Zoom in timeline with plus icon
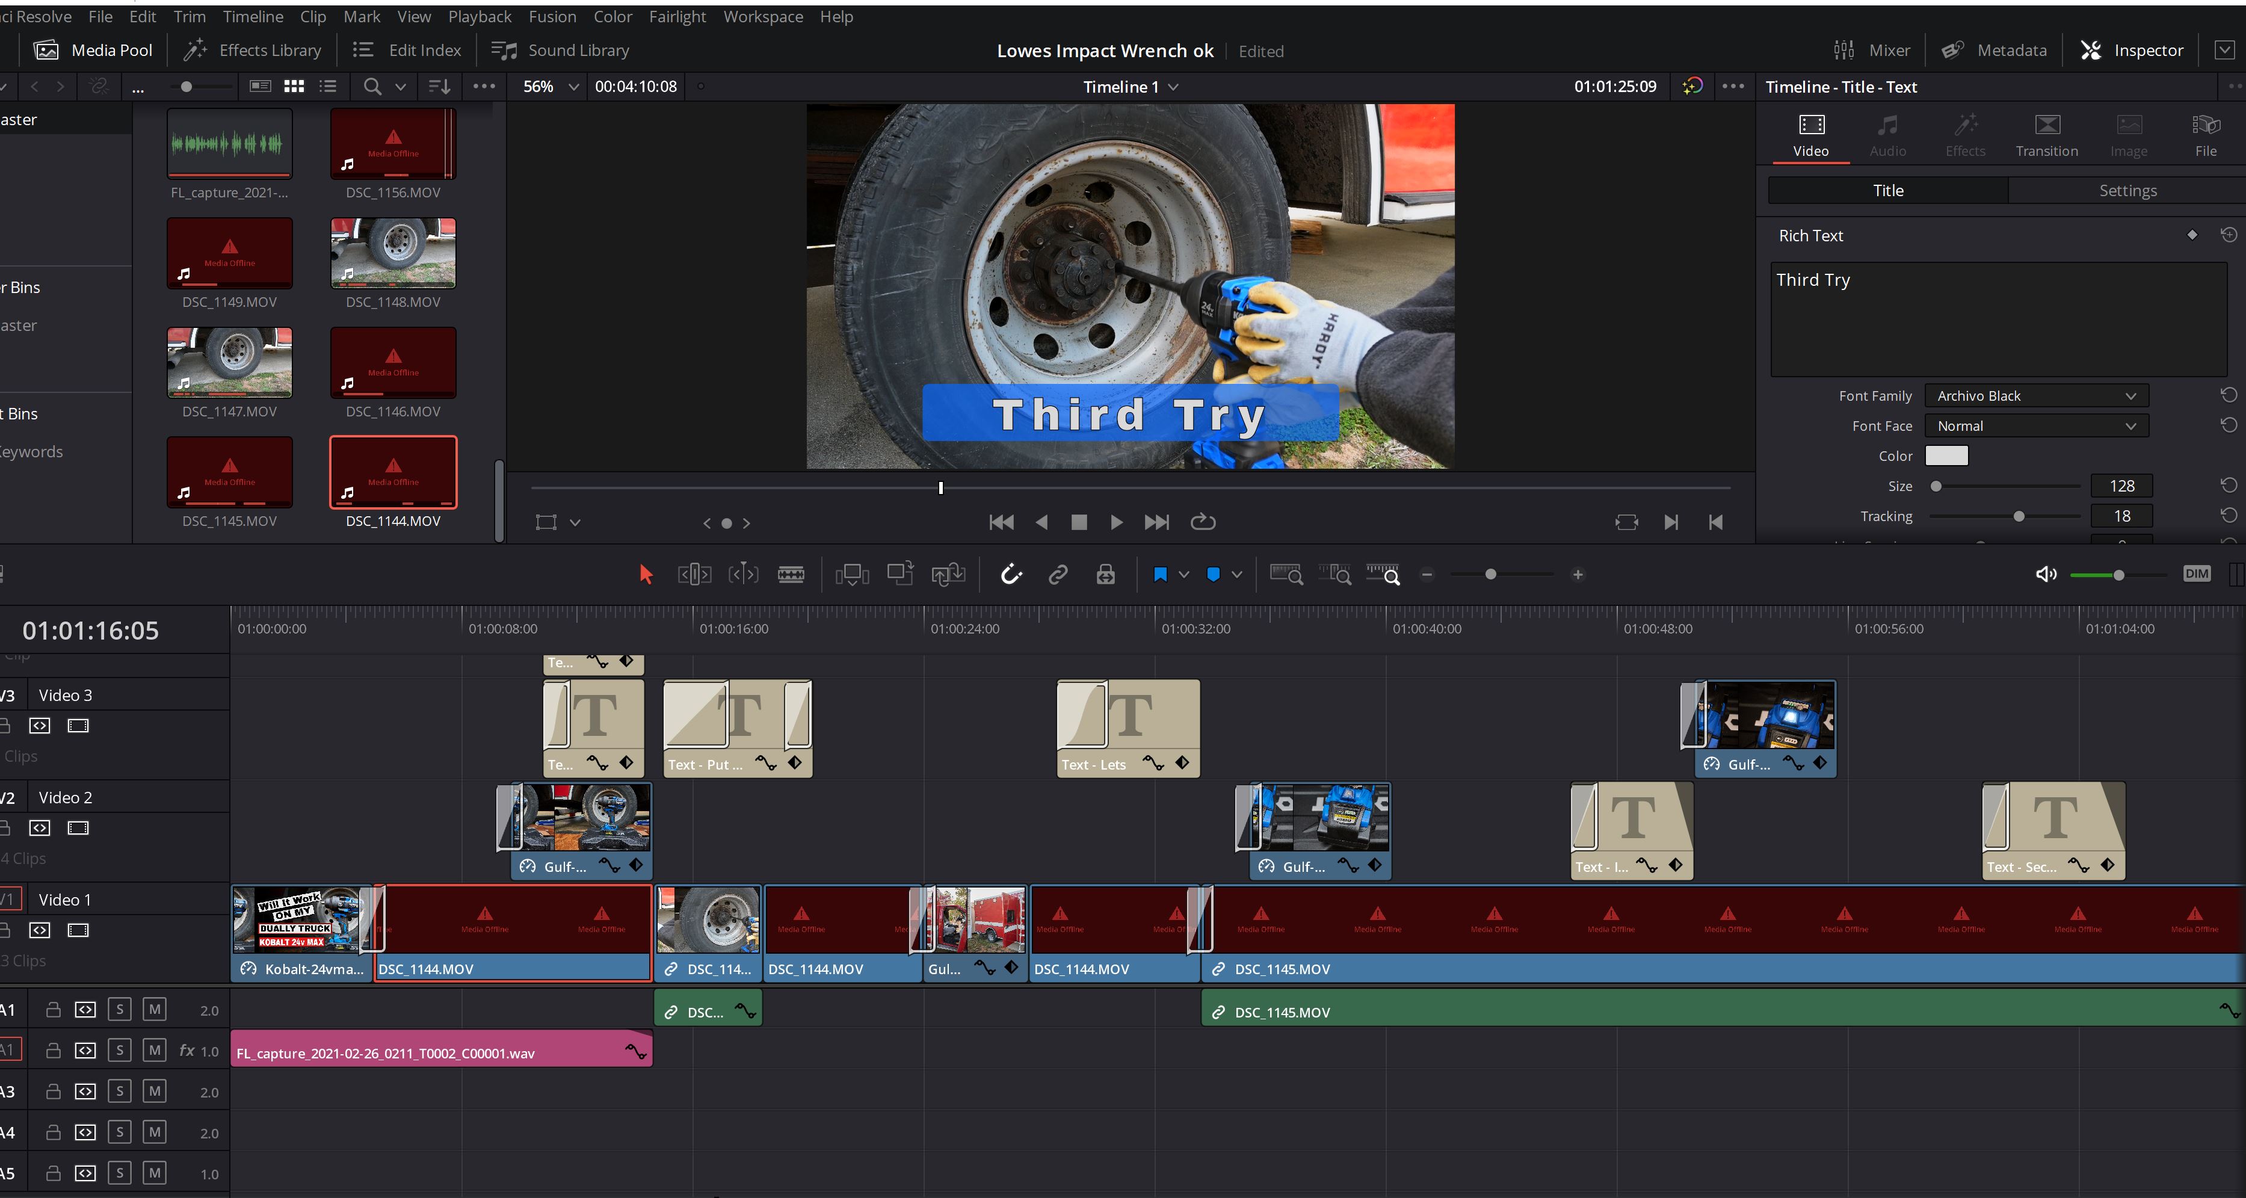This screenshot has width=2246, height=1198. tap(1578, 575)
